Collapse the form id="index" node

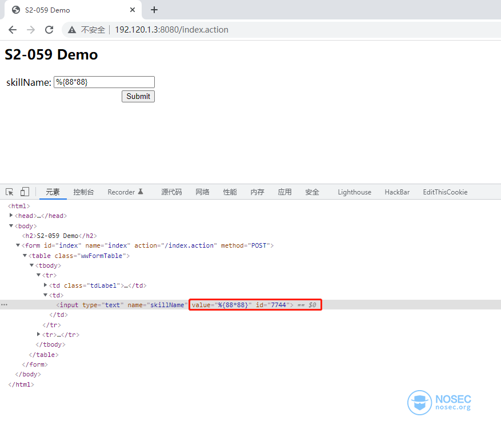click(18, 245)
